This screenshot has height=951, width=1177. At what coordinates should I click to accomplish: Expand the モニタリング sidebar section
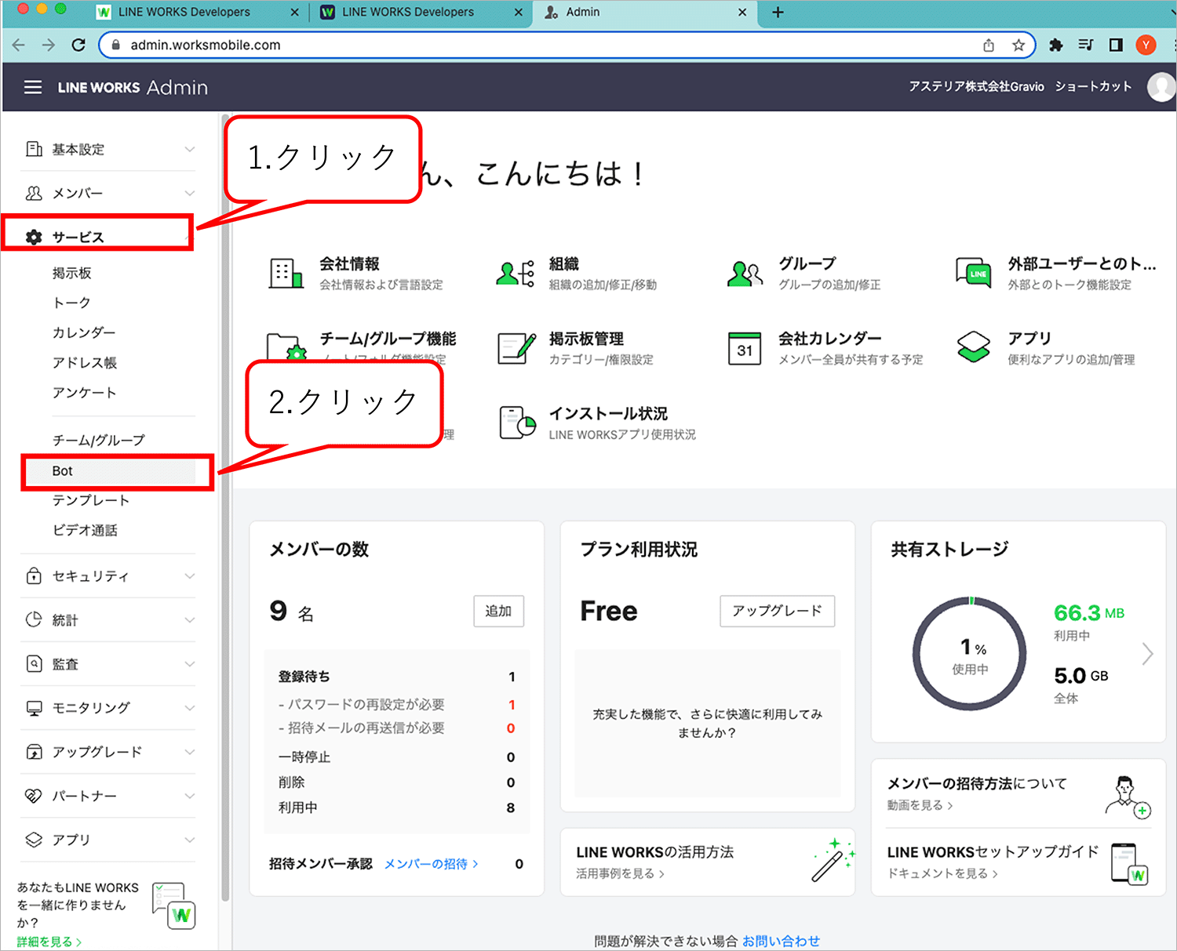pyautogui.click(x=189, y=708)
